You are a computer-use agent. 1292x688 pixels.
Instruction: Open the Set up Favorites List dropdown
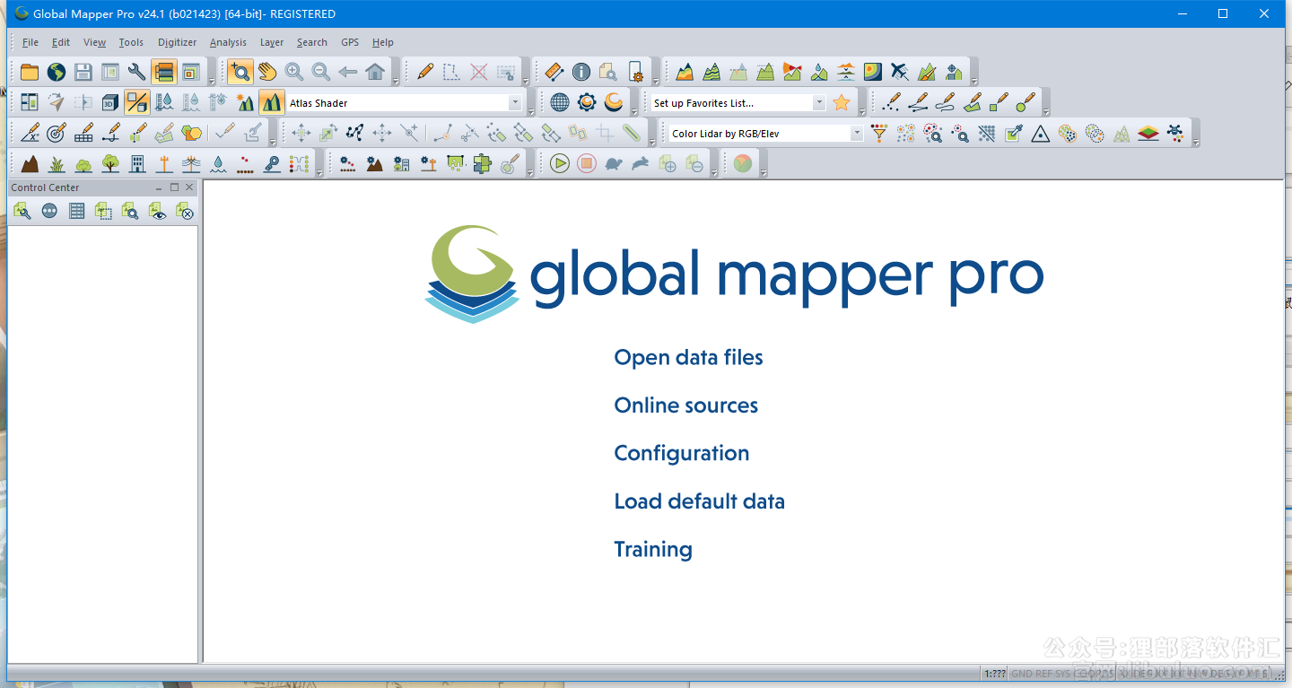(x=819, y=103)
